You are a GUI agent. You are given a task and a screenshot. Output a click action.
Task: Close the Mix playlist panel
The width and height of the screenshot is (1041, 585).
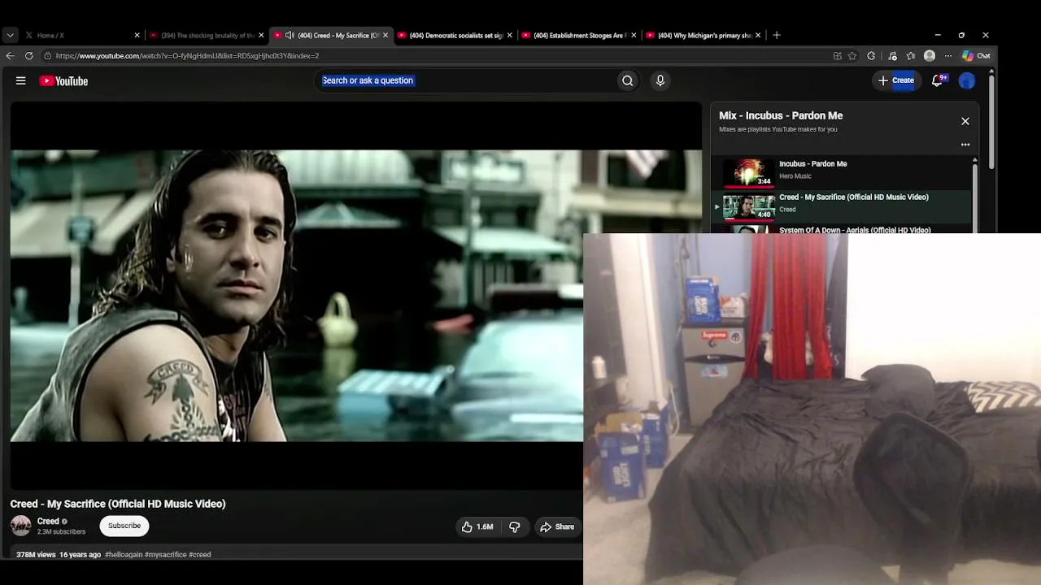pyautogui.click(x=965, y=121)
